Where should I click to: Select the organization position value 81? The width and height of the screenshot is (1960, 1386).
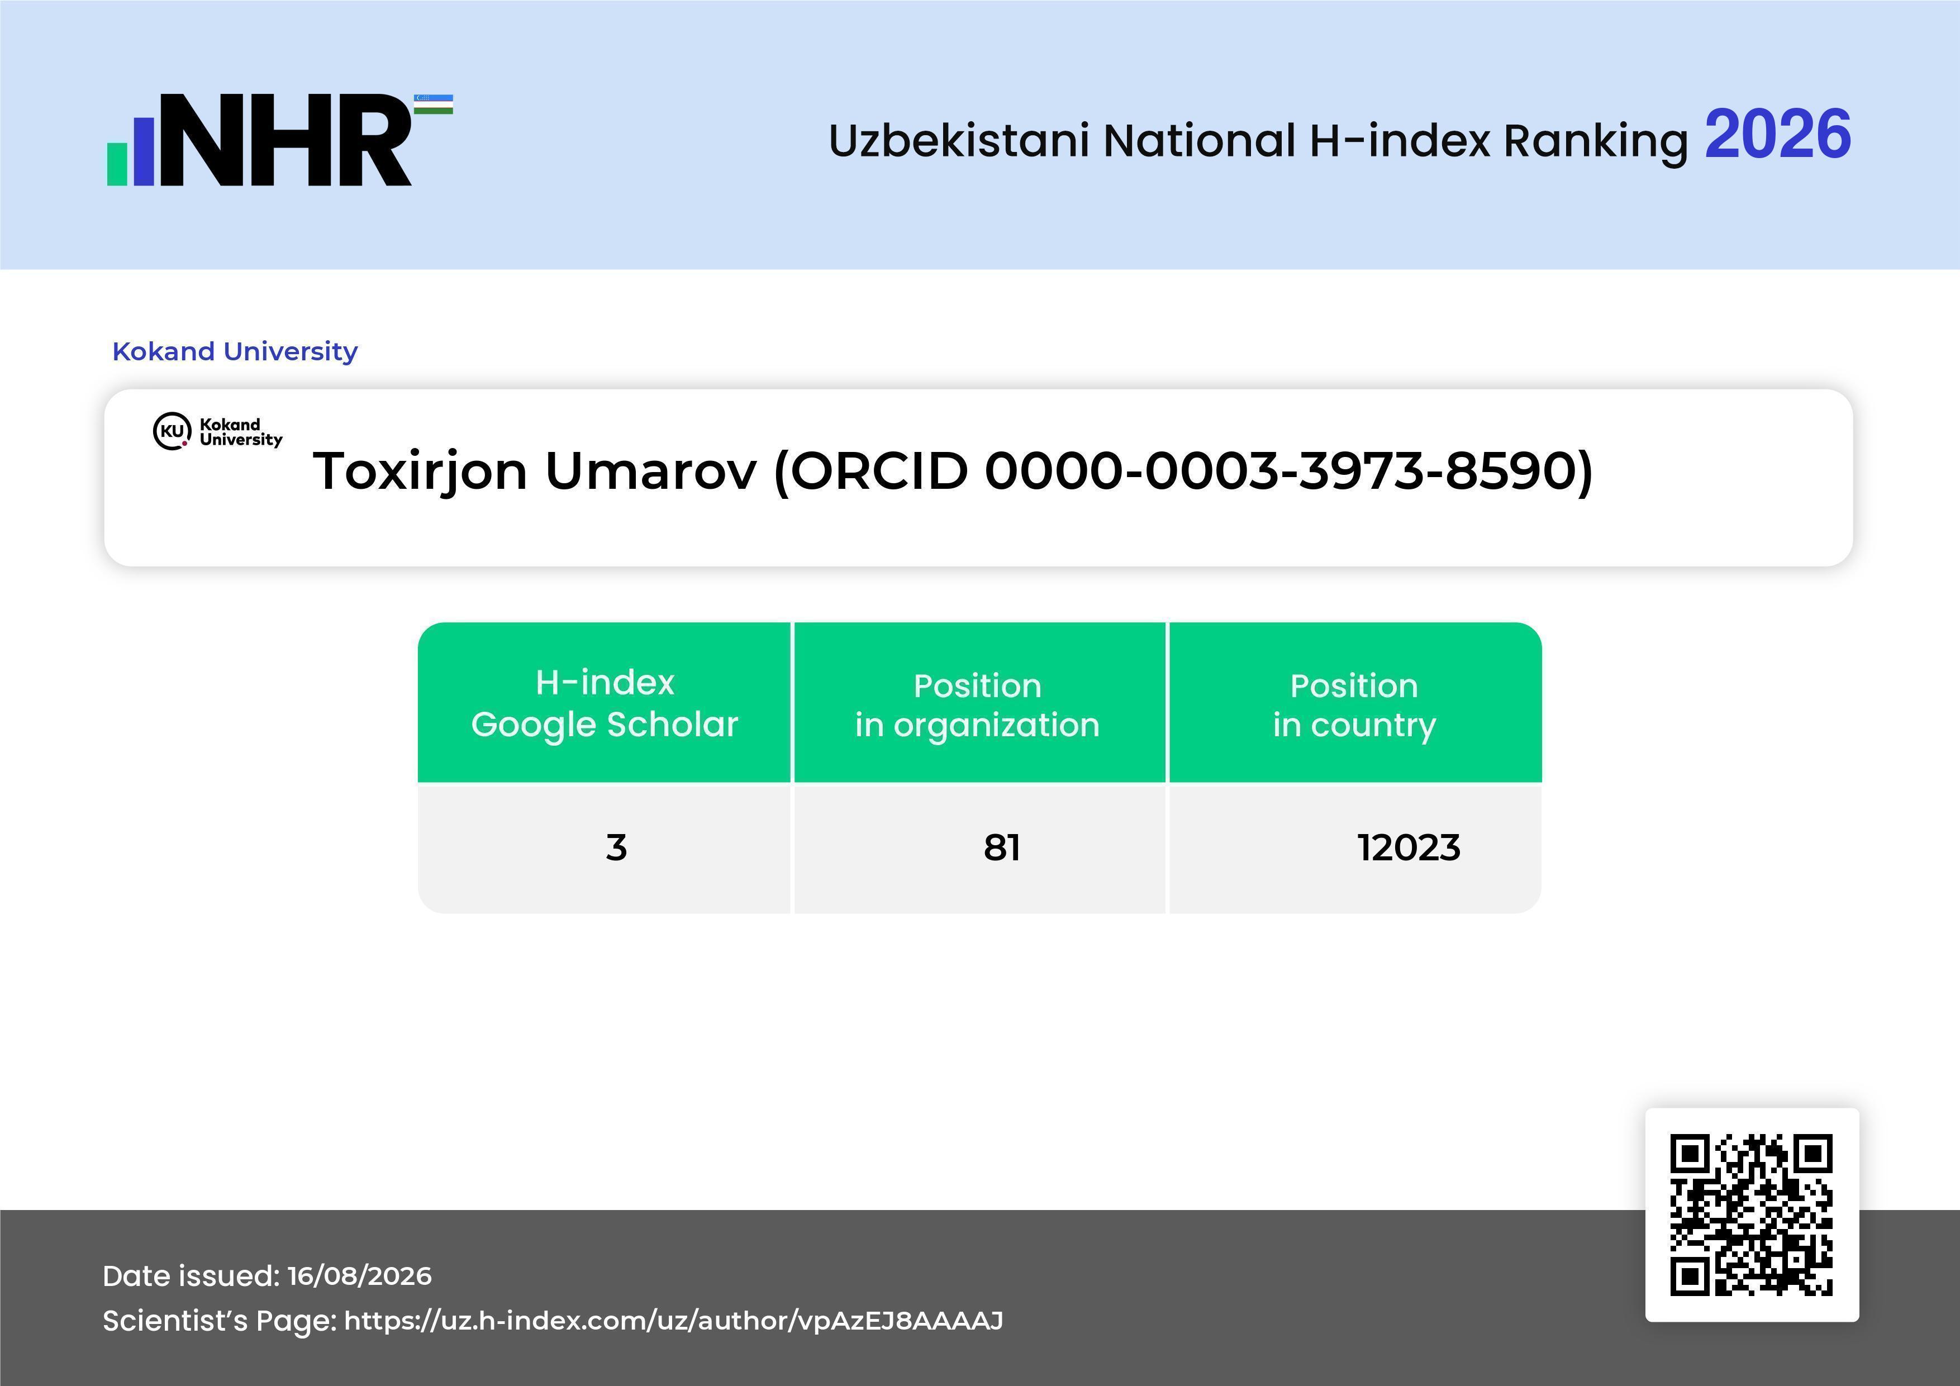click(x=1001, y=847)
